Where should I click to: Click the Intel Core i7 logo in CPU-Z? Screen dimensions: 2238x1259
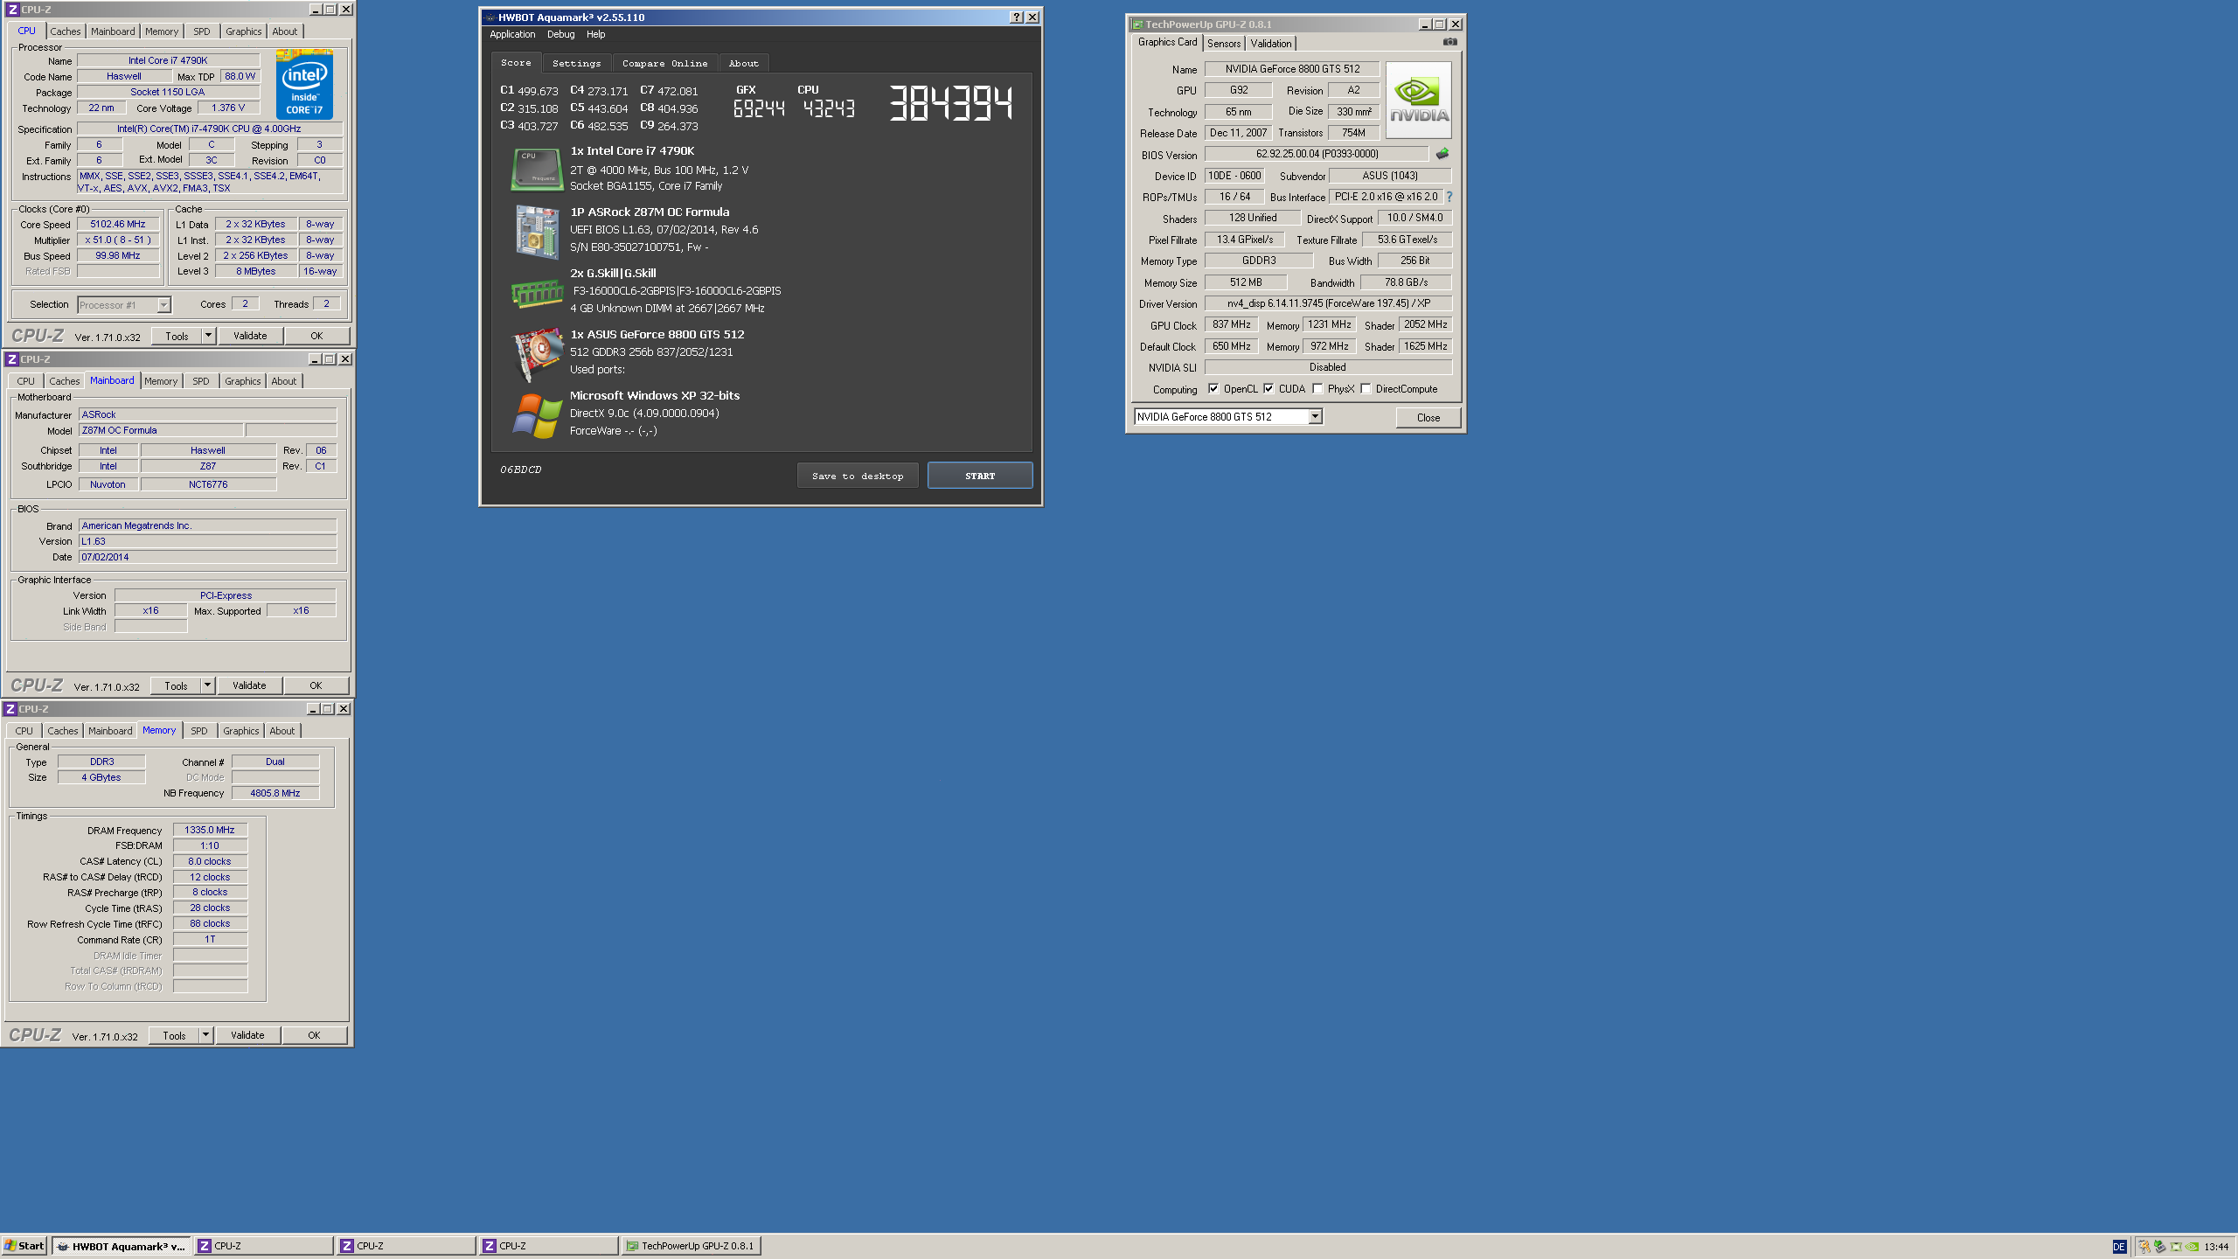pos(304,85)
